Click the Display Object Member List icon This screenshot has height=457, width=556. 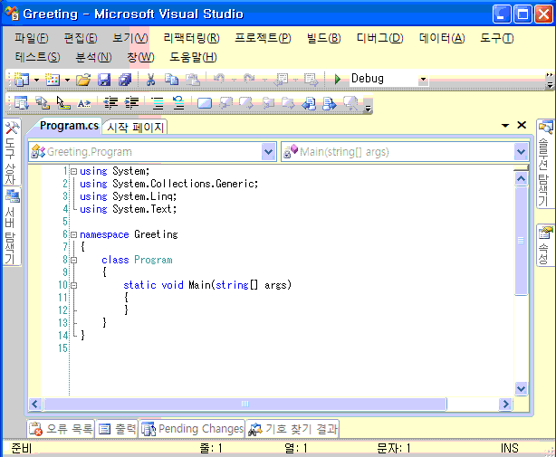21,103
